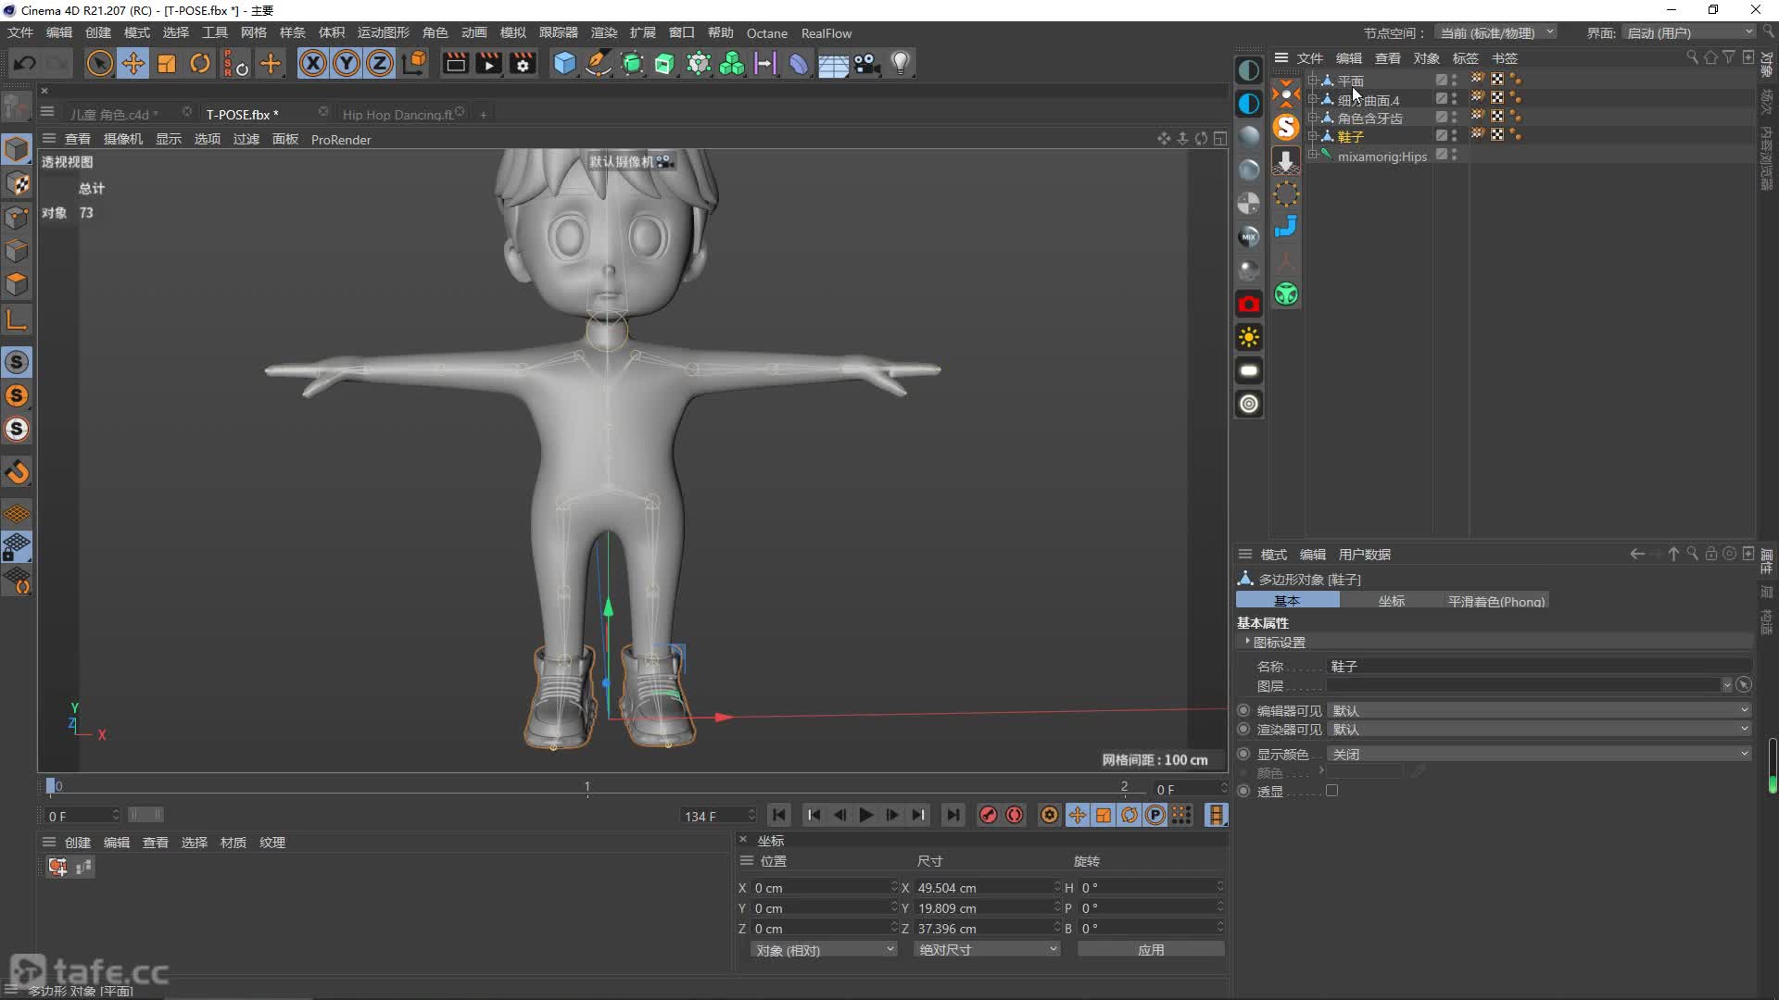
Task: Jump to the start of the animation
Action: point(779,815)
